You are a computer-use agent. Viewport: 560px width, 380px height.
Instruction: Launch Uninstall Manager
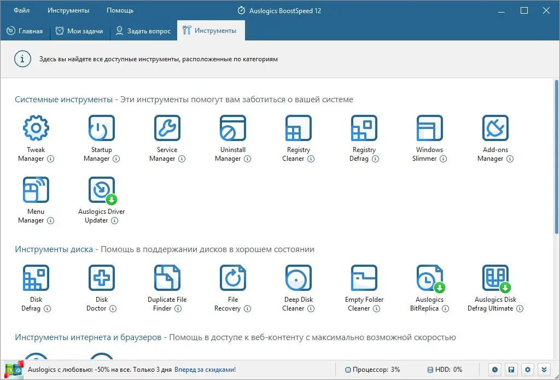(232, 127)
